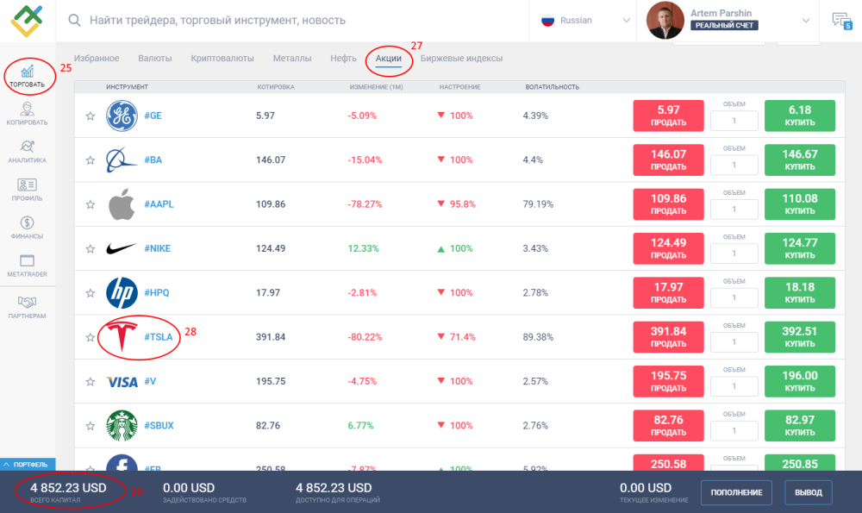The image size is (862, 513).
Task: Add #HPQ to favorites star
Action: pyautogui.click(x=91, y=292)
